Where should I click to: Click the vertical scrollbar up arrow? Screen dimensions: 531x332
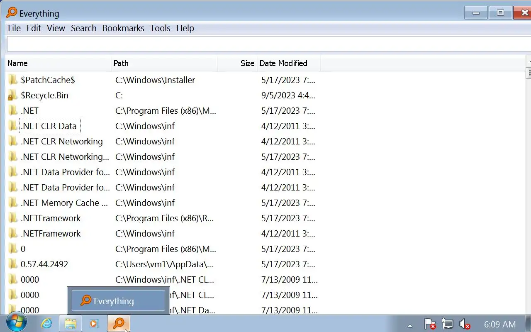coord(529,61)
